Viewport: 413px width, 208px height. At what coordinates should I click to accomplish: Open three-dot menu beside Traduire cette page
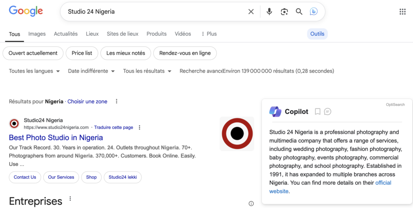[140, 127]
